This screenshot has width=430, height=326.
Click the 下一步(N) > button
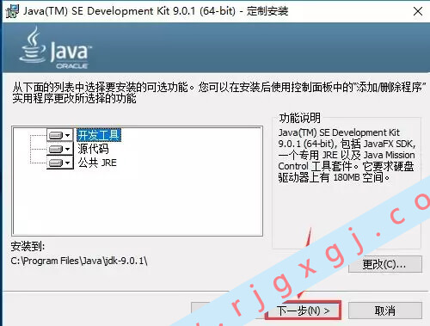pos(304,311)
